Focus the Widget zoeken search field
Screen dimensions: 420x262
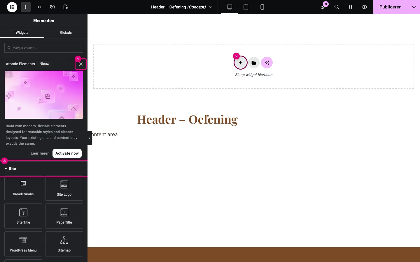[44, 48]
